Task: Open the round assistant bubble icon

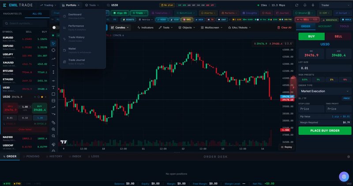Action: tap(344, 177)
